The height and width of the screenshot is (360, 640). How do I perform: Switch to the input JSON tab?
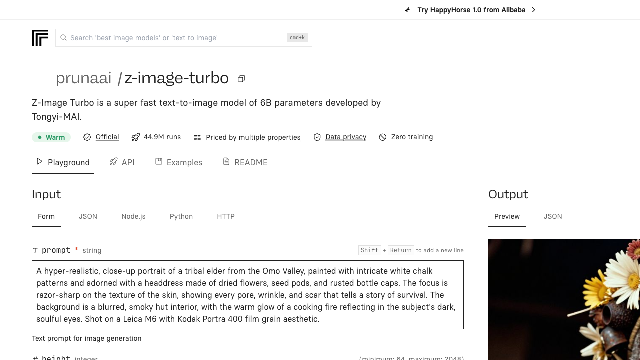[x=88, y=216]
